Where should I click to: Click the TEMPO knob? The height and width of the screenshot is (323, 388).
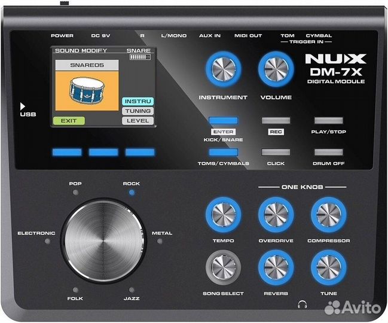pos(223,215)
